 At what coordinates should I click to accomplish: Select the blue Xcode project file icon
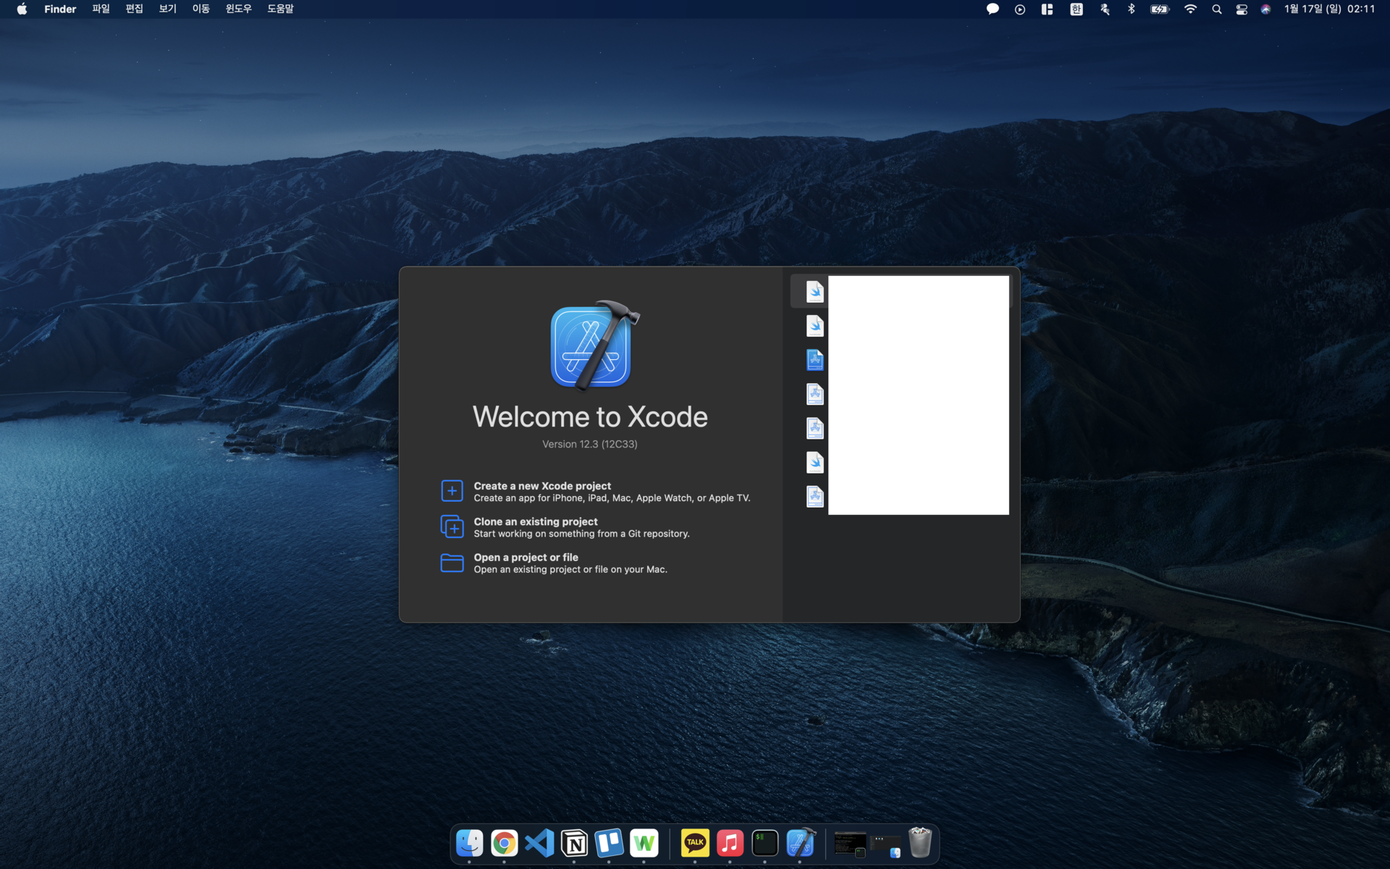pos(814,360)
